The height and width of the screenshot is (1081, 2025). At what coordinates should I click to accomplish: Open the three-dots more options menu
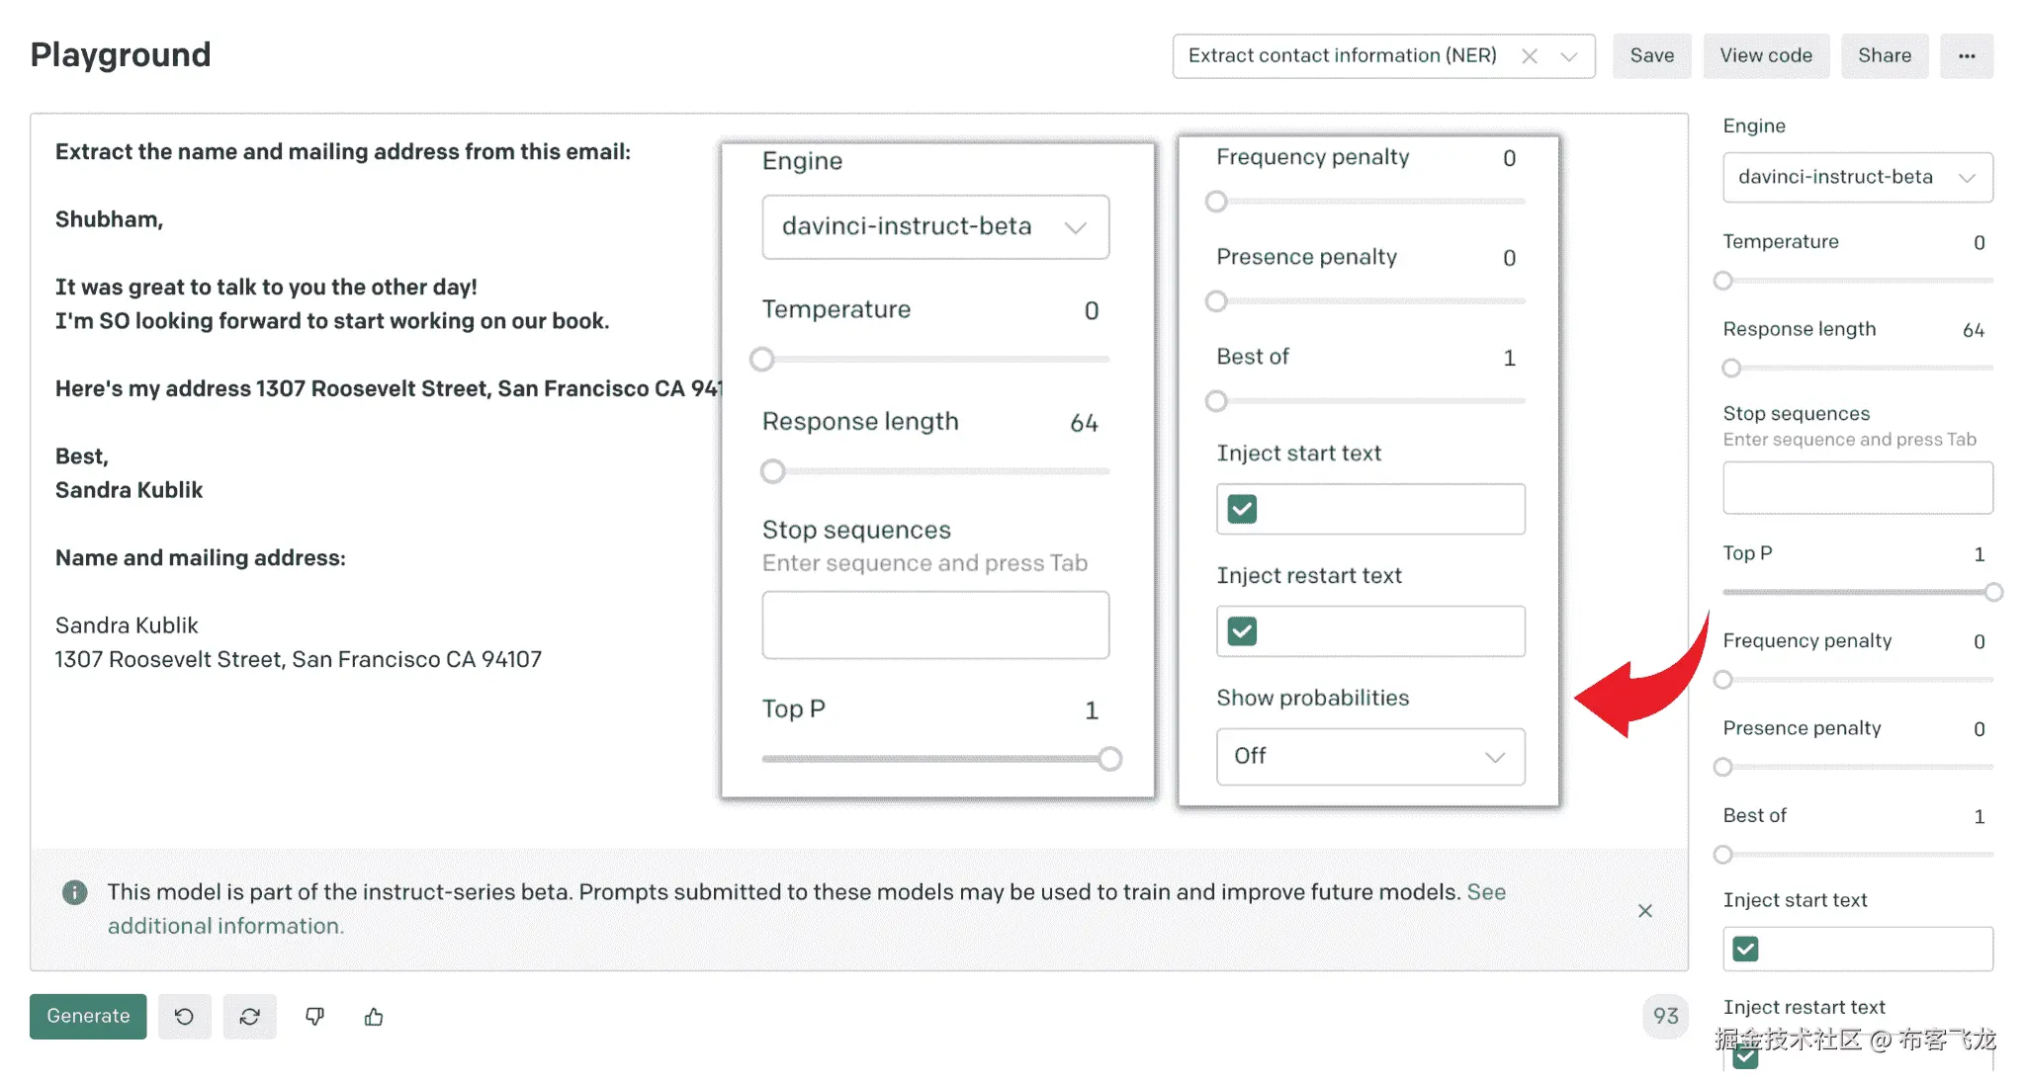point(1966,56)
